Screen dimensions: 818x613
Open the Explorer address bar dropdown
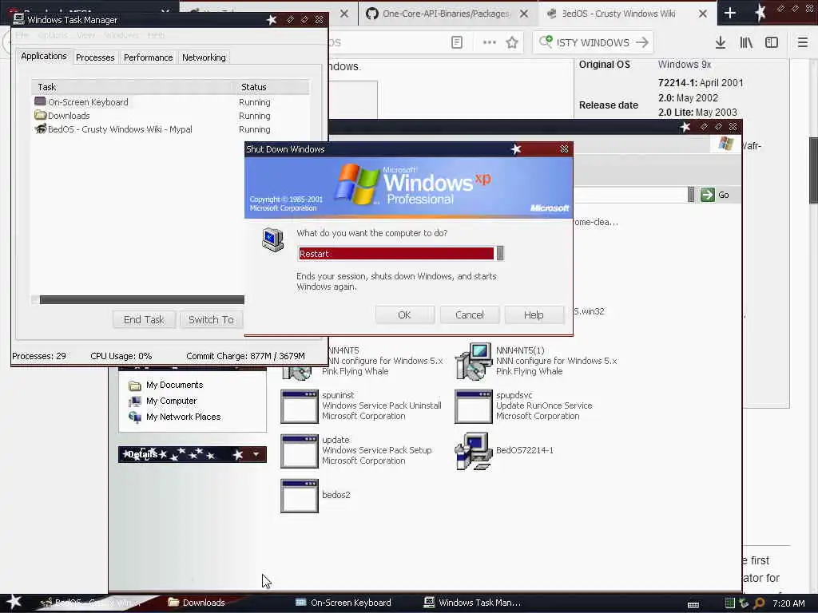691,195
